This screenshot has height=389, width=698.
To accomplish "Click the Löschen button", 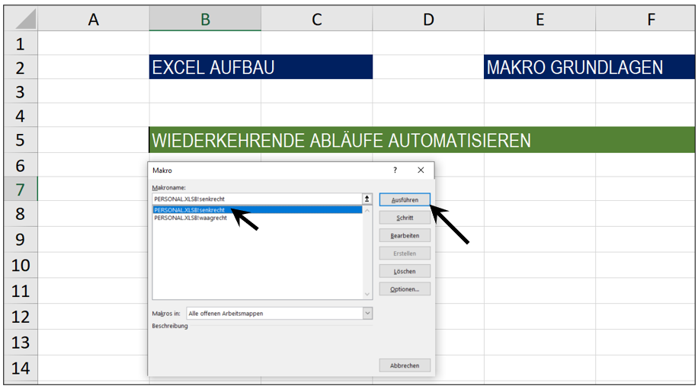I will (405, 271).
